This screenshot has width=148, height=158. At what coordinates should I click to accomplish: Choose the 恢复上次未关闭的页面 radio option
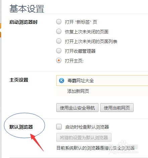pyautogui.click(x=59, y=31)
